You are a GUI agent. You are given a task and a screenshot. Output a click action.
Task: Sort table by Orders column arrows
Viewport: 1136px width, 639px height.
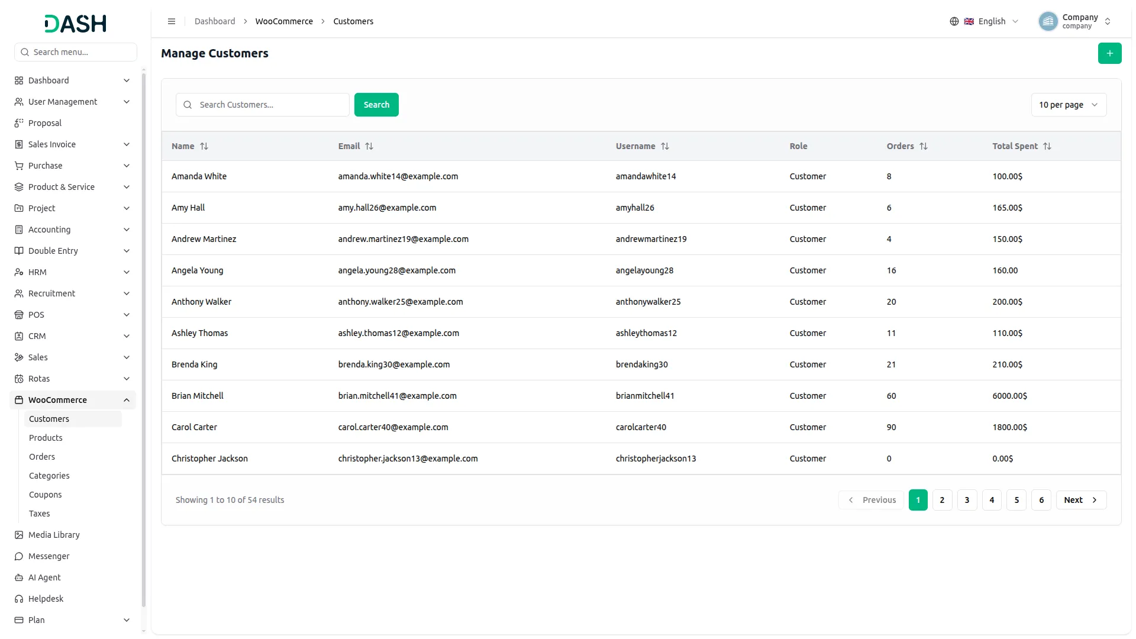(x=924, y=146)
